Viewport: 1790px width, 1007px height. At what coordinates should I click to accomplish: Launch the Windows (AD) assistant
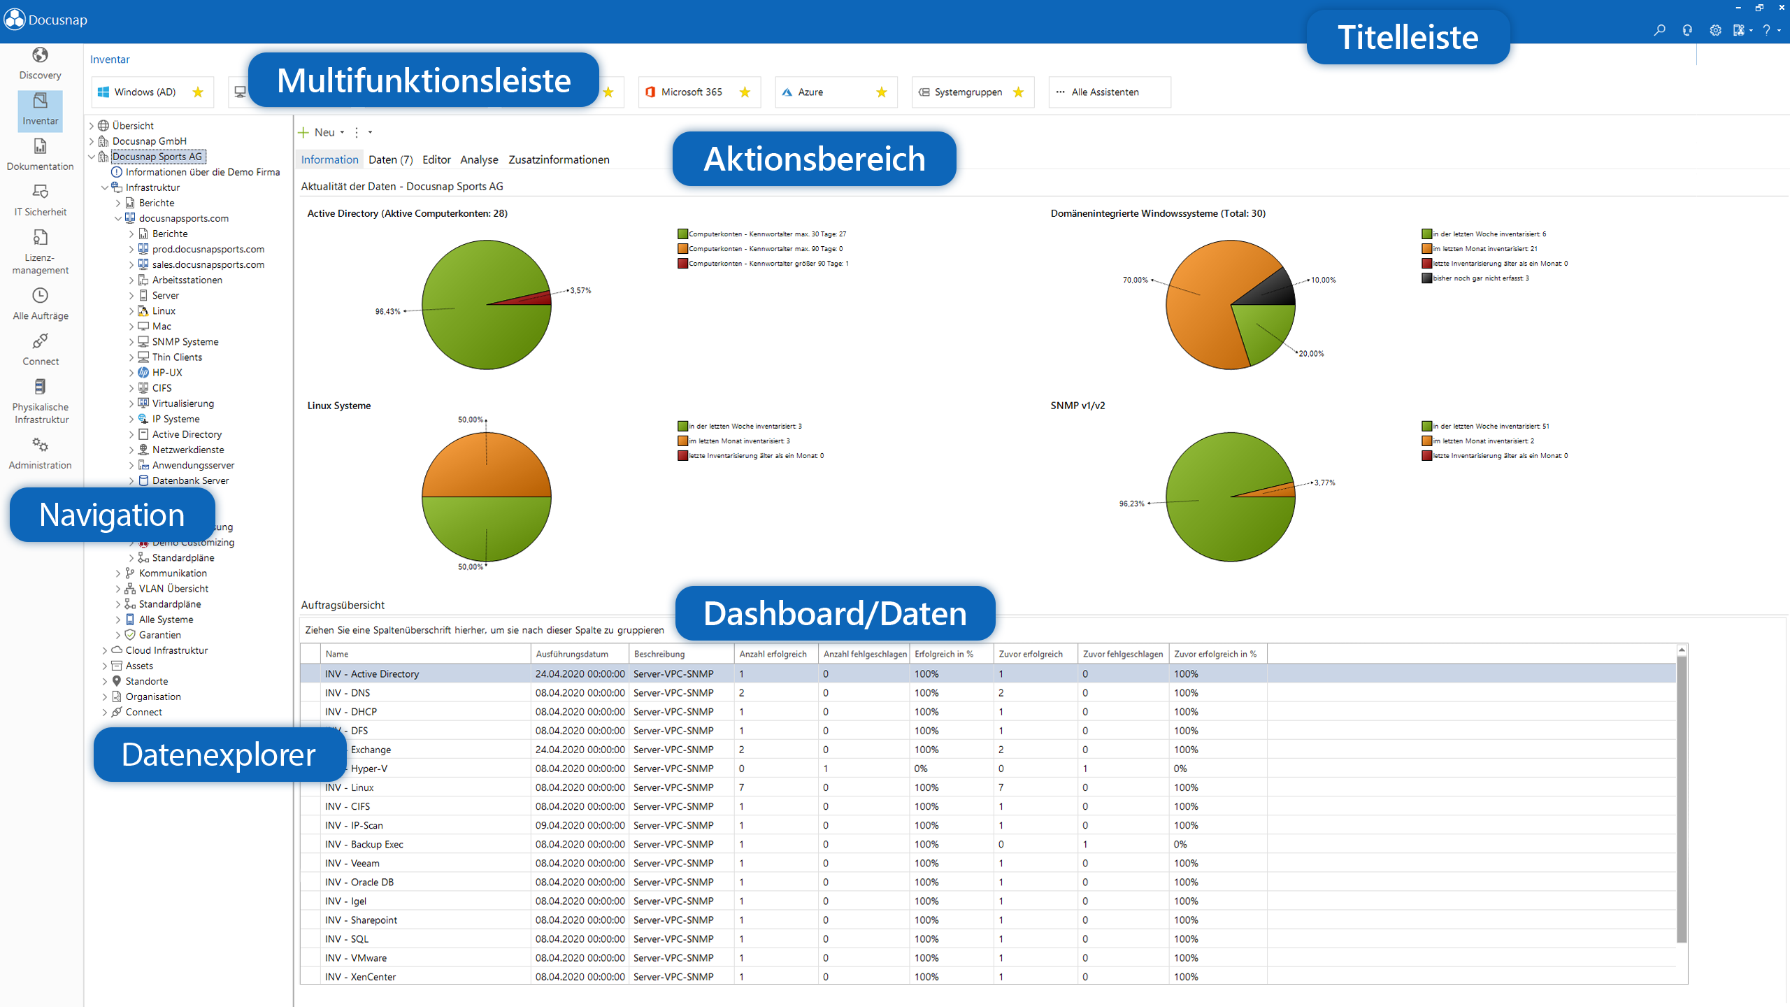coord(152,92)
